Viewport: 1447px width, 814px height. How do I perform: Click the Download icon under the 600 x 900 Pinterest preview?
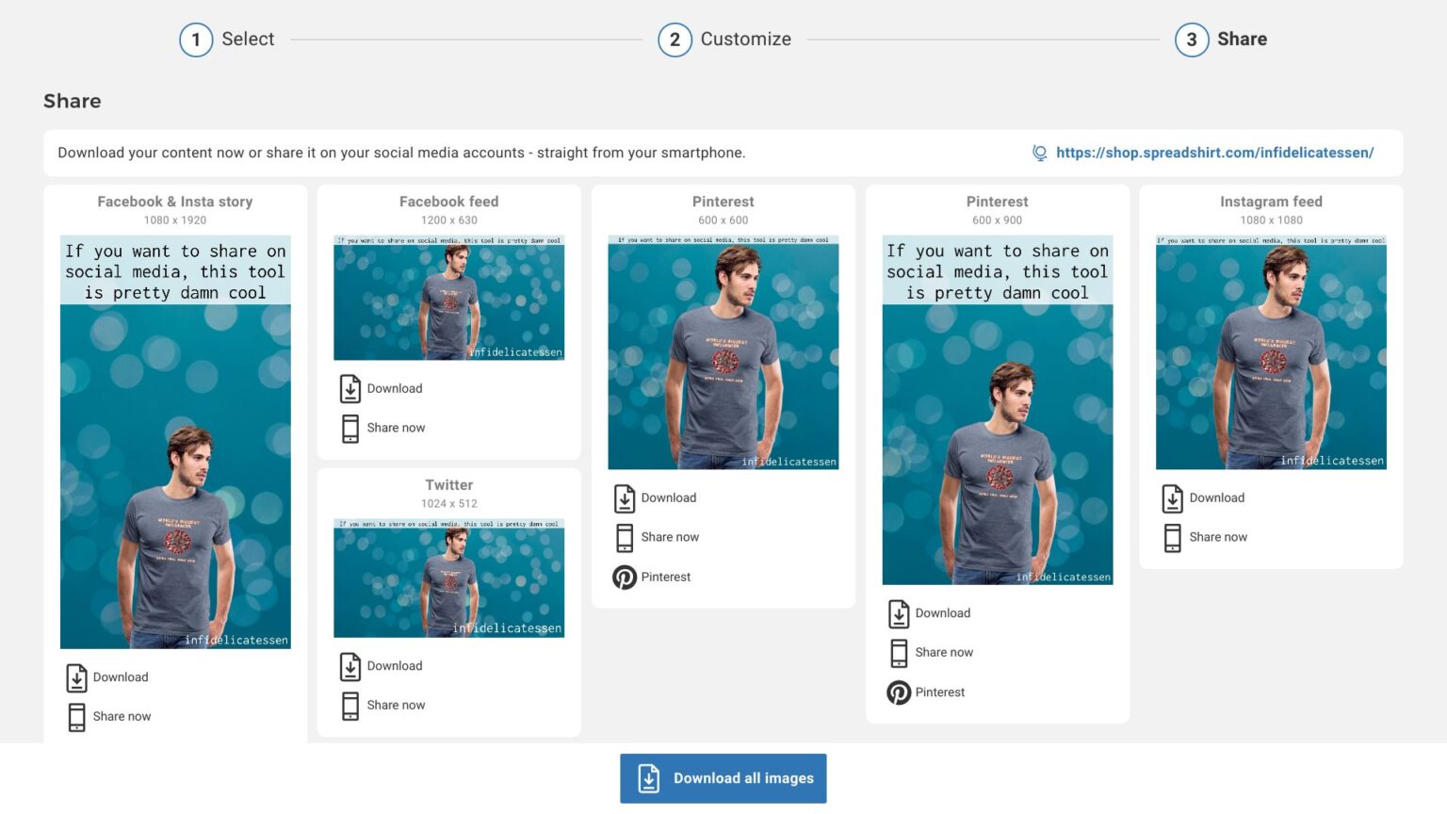pos(898,612)
